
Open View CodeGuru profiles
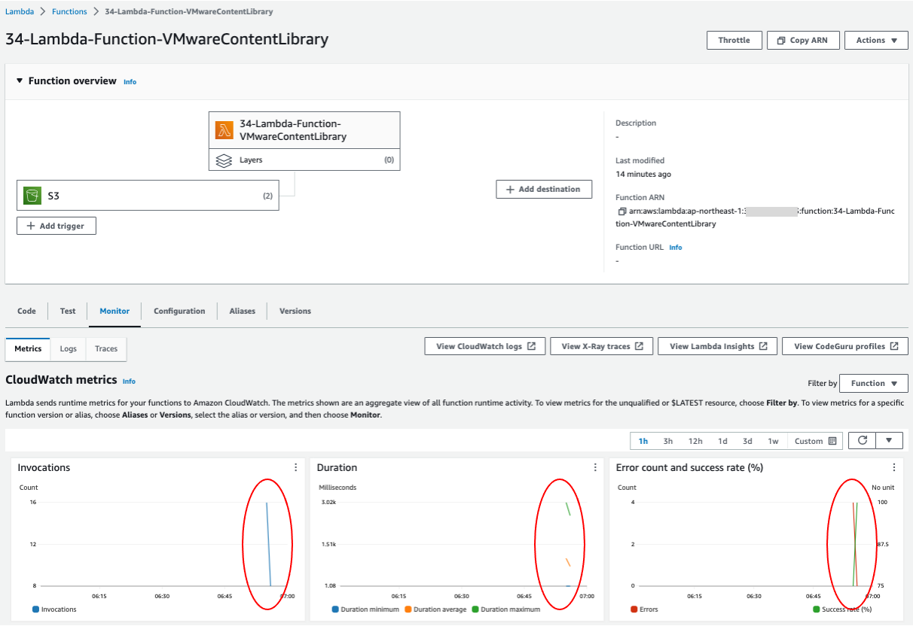[x=844, y=346]
